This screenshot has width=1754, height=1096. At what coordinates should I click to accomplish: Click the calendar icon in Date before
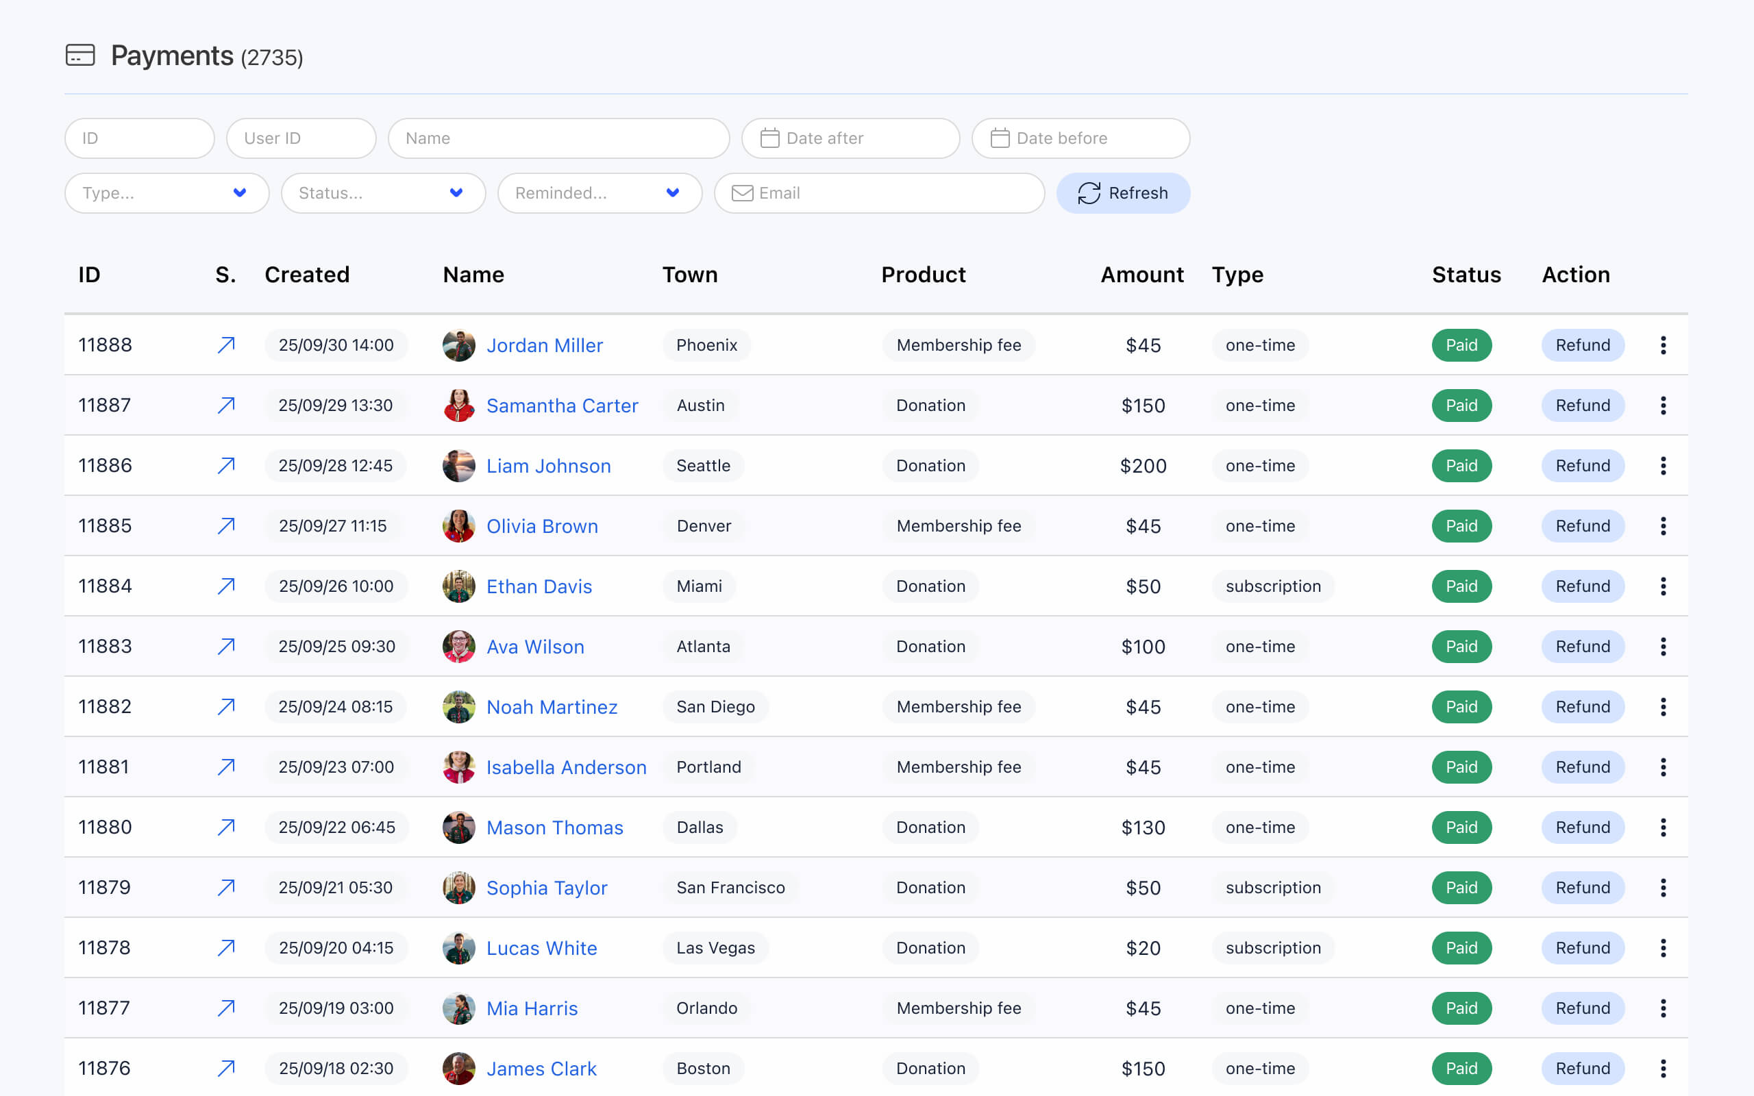(1000, 138)
